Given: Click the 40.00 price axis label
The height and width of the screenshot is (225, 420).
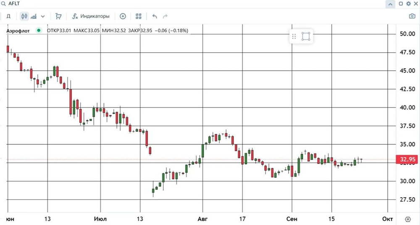Looking at the screenshot, I should click(407, 107).
